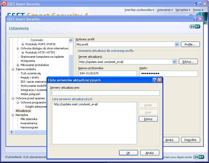Select Kwarantanna in the settings tree
The width and height of the screenshot is (209, 163).
(29, 123)
